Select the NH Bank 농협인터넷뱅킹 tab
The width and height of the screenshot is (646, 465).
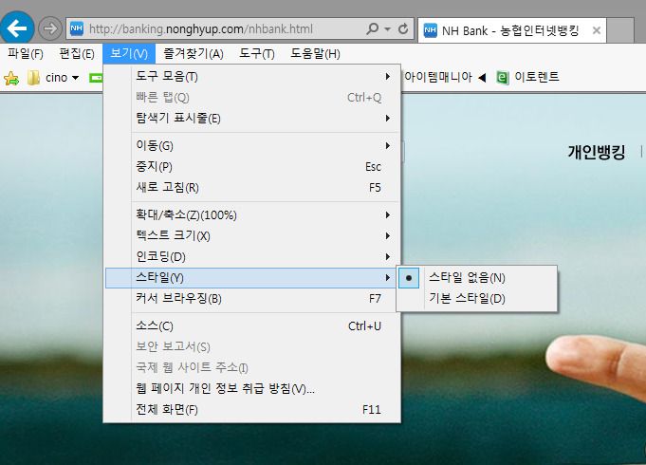[x=511, y=30]
